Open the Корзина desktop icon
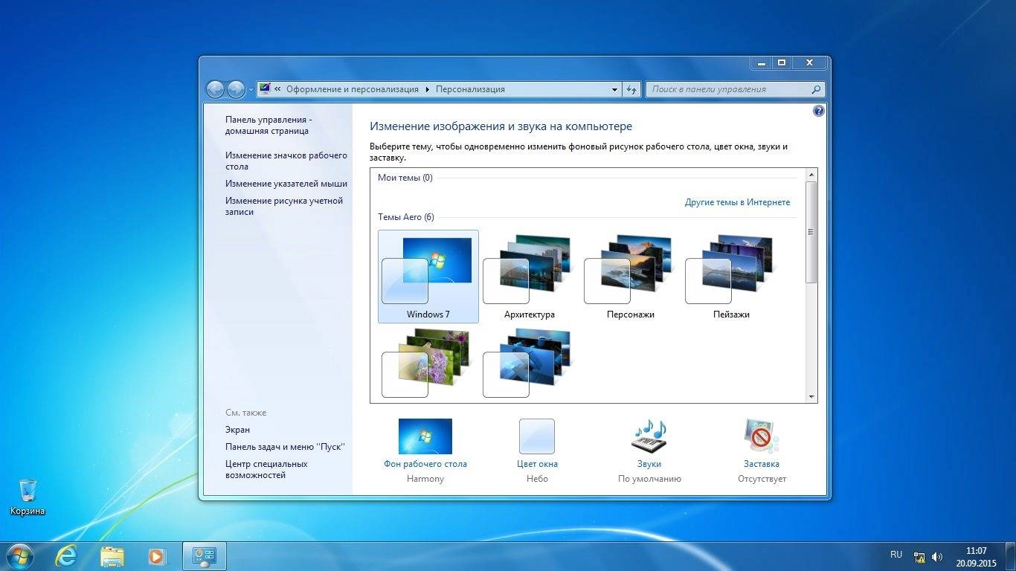Viewport: 1016px width, 571px height. (x=28, y=497)
